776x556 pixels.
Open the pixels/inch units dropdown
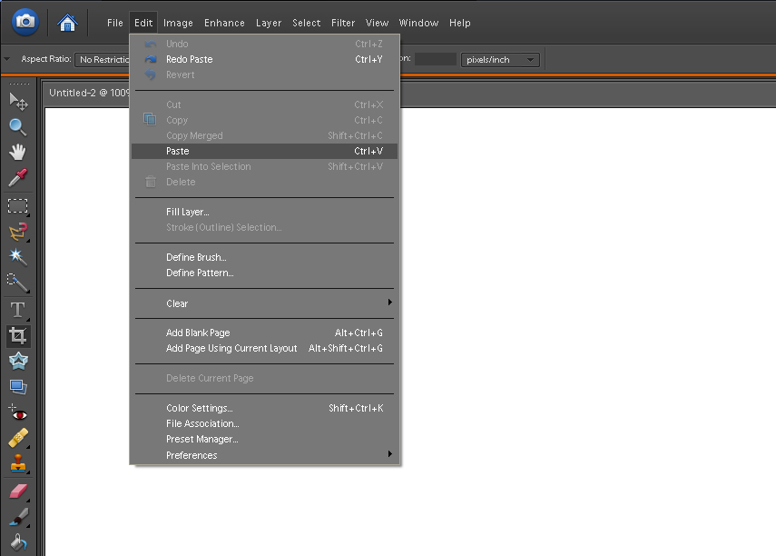click(500, 60)
